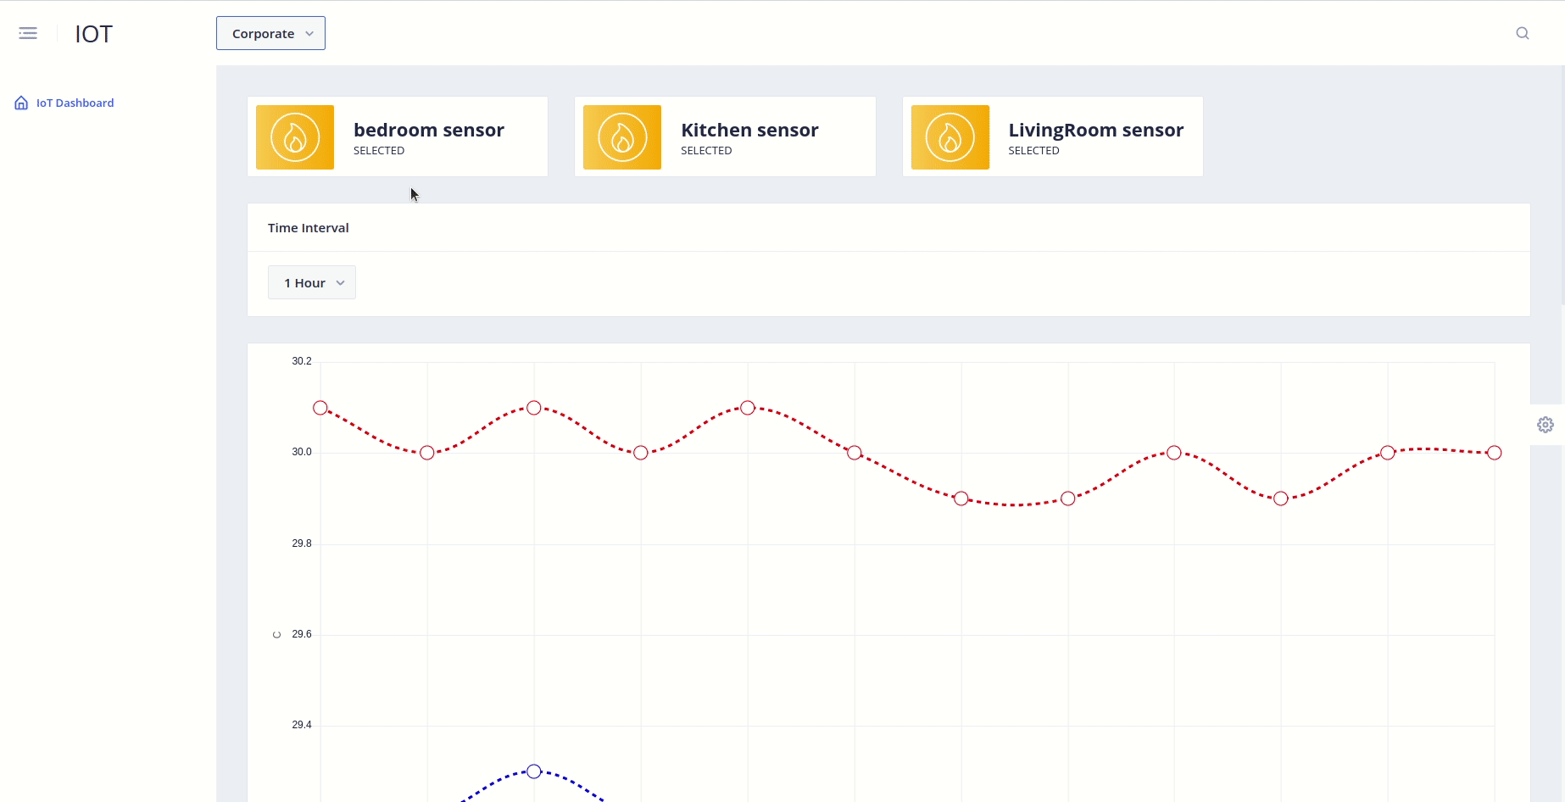Toggle the Kitchen sensor card
The image size is (1565, 802).
(x=725, y=136)
